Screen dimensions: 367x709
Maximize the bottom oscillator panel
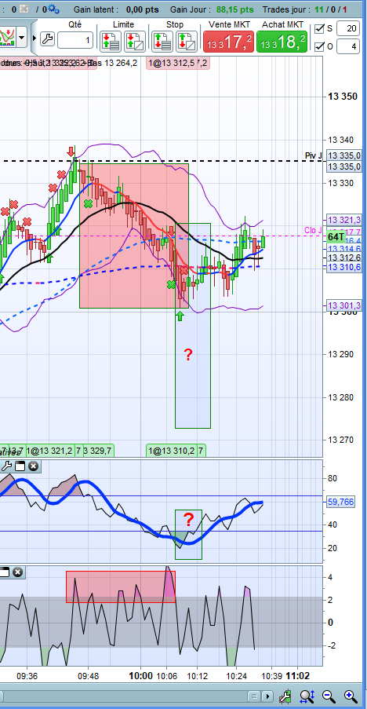tap(4, 572)
